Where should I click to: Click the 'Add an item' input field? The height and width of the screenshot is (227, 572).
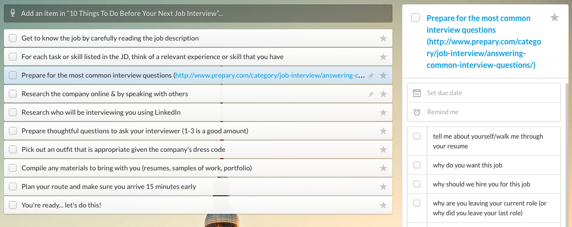(x=198, y=14)
